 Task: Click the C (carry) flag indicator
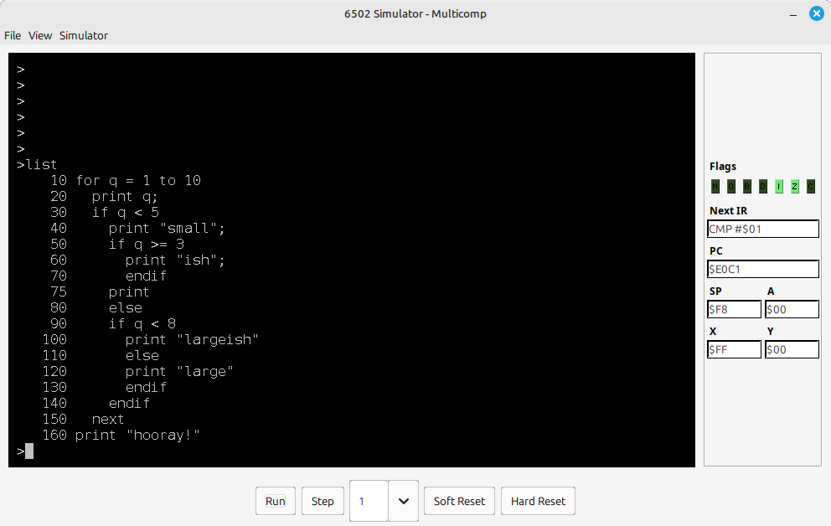pyautogui.click(x=811, y=187)
